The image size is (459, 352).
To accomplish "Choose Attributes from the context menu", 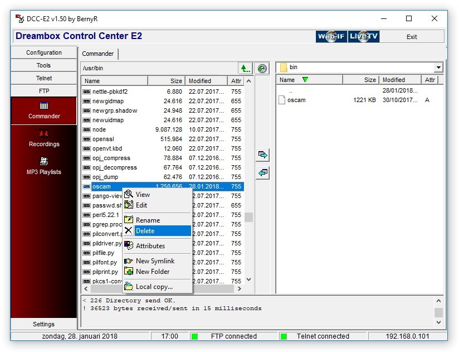I will [x=158, y=246].
